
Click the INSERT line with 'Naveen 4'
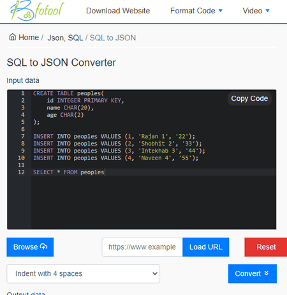pos(115,158)
